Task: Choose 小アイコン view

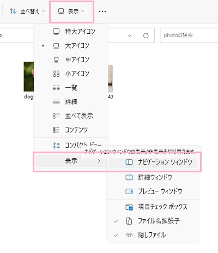Action: click(71, 74)
